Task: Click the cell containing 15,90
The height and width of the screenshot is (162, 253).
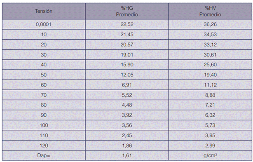Action: click(x=127, y=65)
